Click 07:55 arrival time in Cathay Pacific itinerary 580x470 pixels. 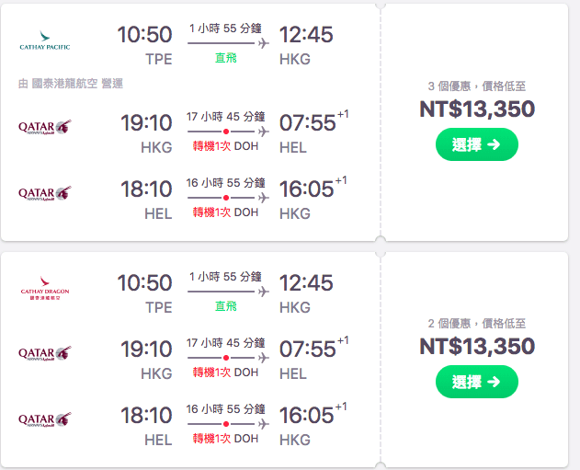(306, 122)
